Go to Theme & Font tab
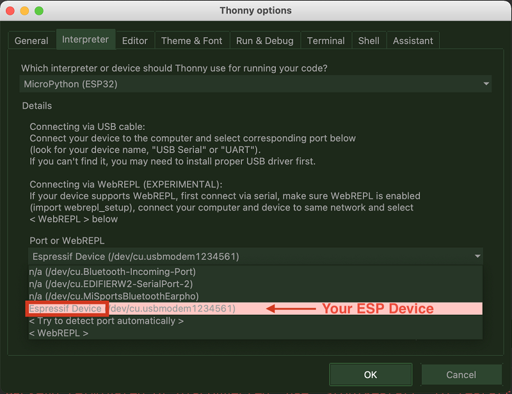 pos(191,40)
